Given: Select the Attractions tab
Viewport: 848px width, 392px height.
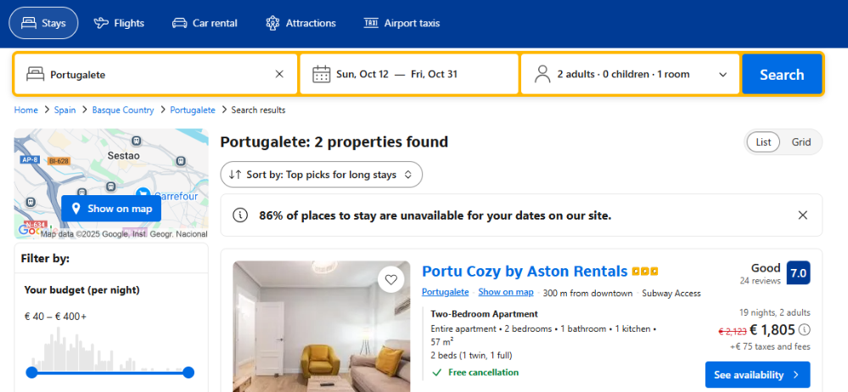Looking at the screenshot, I should [300, 23].
